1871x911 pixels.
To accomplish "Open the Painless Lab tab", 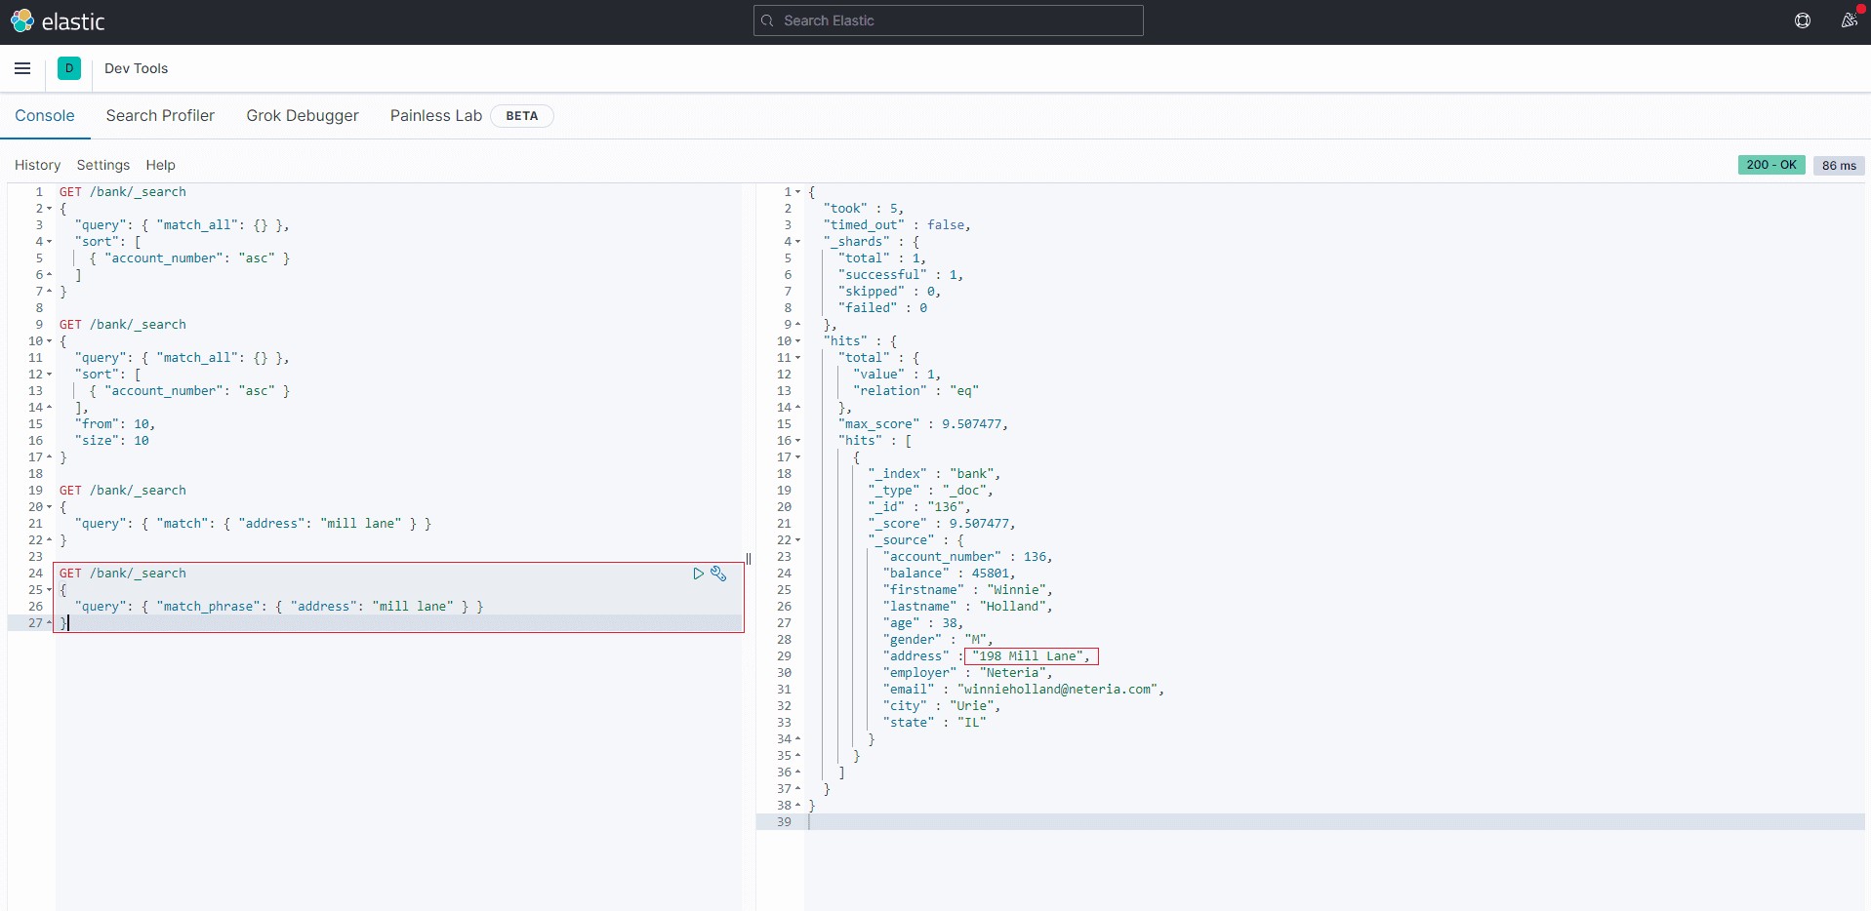I will pos(435,115).
